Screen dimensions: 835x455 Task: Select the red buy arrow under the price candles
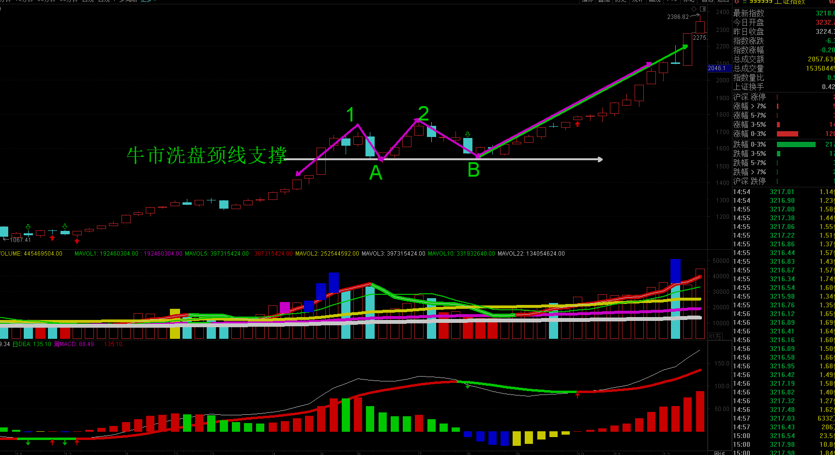(577, 124)
